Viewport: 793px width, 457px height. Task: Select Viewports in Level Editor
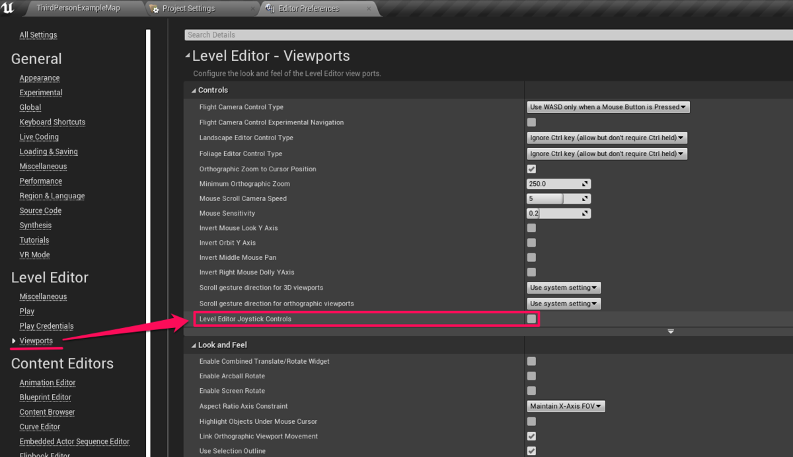36,341
